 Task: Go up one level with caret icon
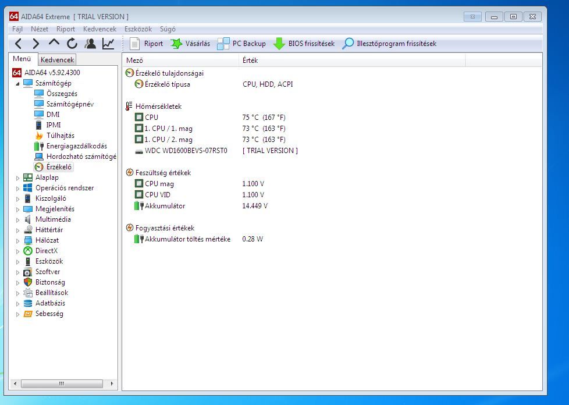coord(54,43)
